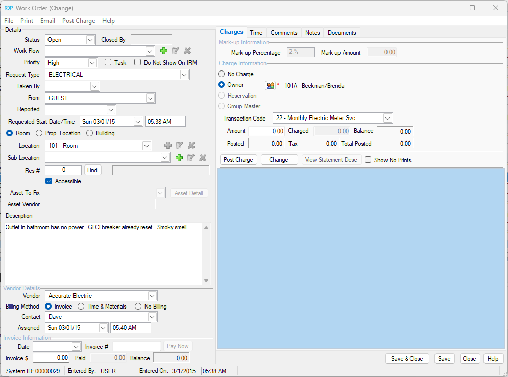This screenshot has width=508, height=377.
Task: Expand the From GUEST dropdown
Action: tap(150, 98)
